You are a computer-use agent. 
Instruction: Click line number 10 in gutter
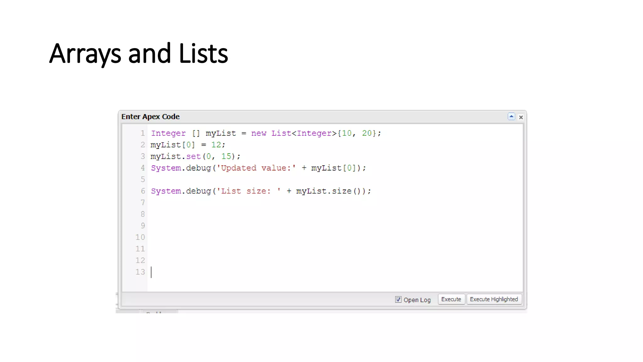[140, 237]
